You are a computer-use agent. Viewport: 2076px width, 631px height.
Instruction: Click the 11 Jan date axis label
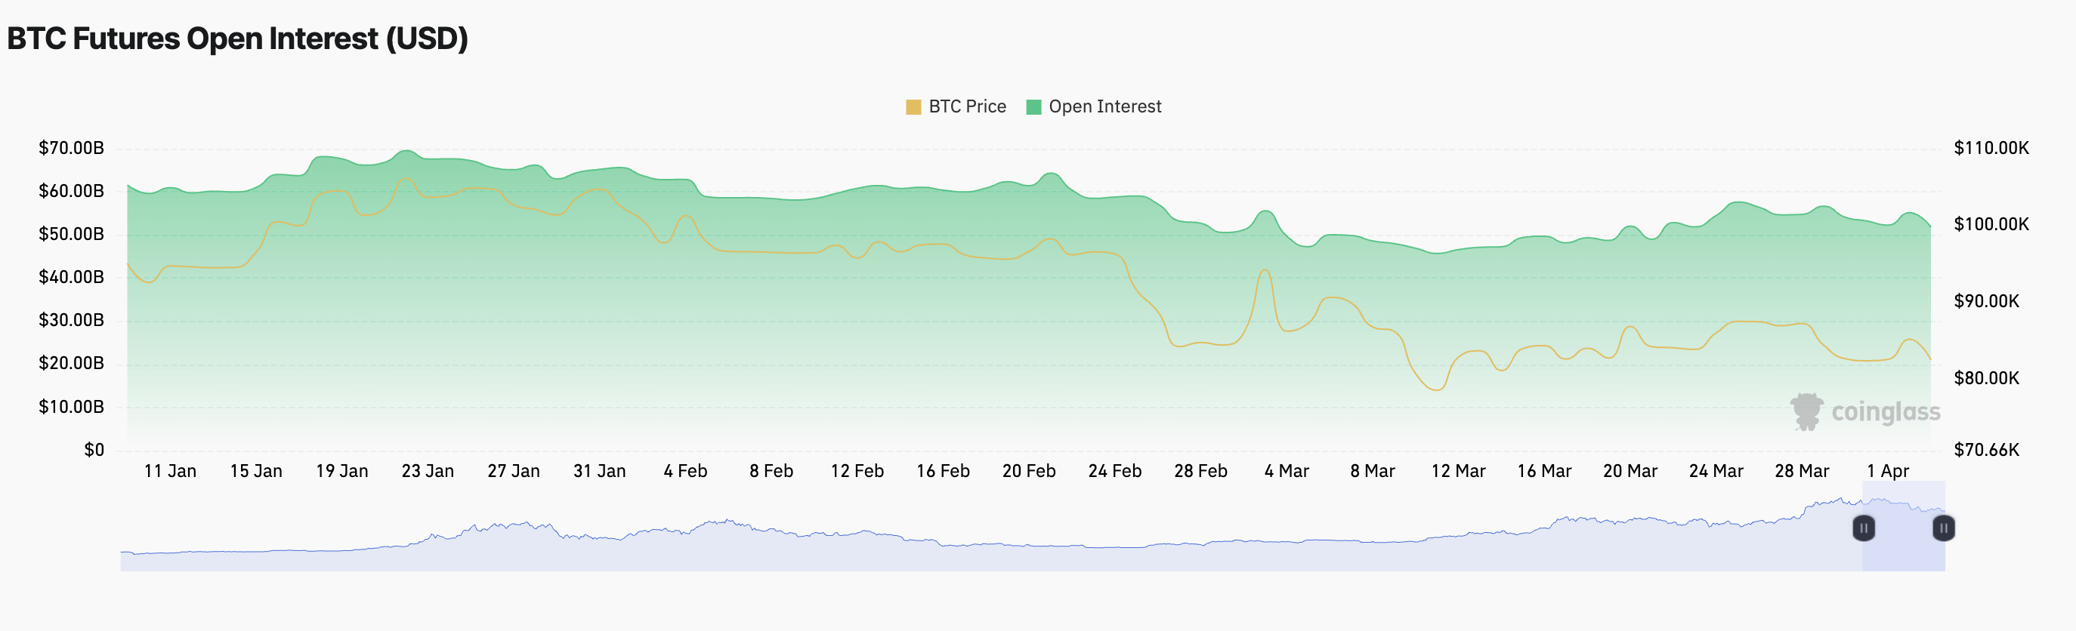tap(170, 472)
